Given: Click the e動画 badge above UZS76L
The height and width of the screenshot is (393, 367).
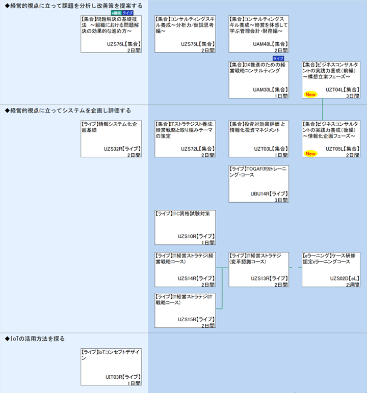Looking at the screenshot, I should coord(116,13).
